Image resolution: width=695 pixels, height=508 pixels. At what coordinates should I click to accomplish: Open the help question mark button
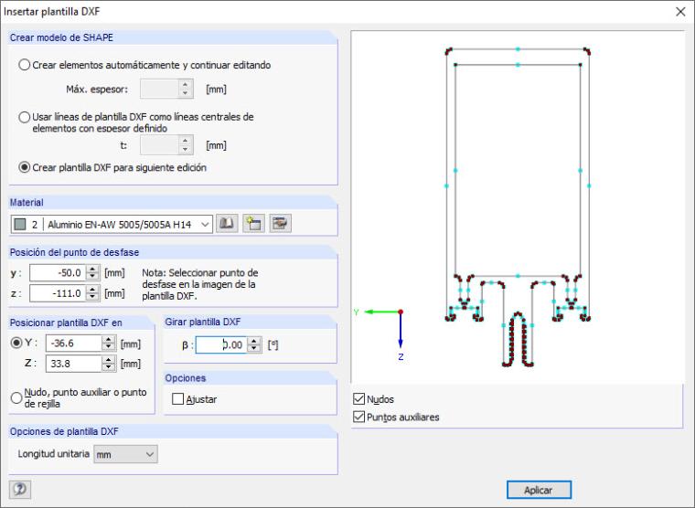[20, 489]
